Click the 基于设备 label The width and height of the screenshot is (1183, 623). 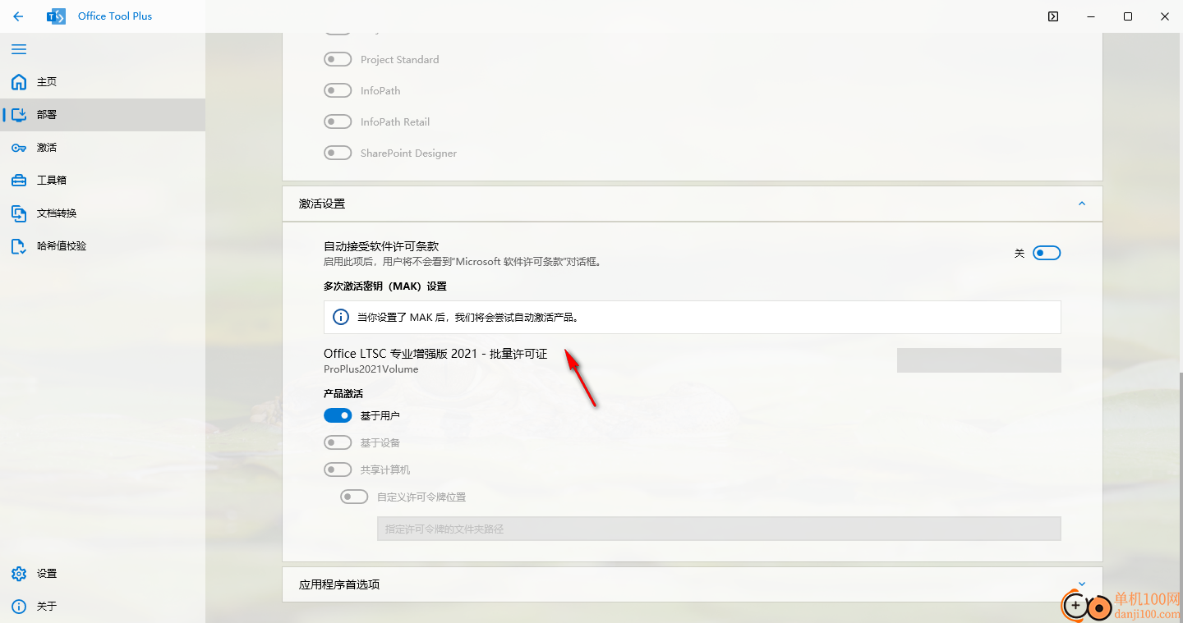(380, 443)
